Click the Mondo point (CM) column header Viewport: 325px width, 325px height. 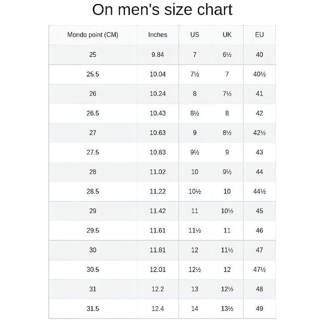click(x=93, y=35)
